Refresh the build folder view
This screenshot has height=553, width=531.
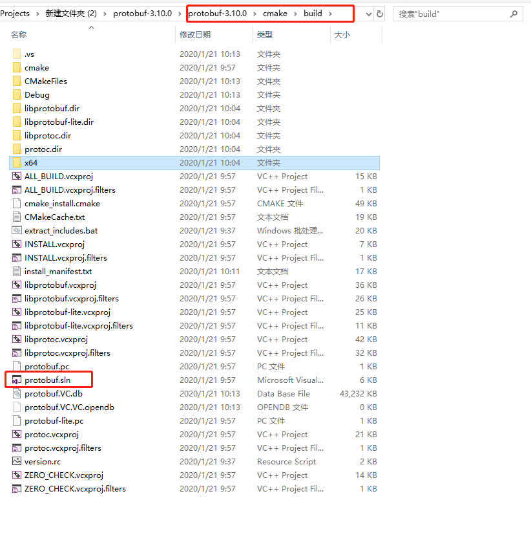[x=379, y=14]
